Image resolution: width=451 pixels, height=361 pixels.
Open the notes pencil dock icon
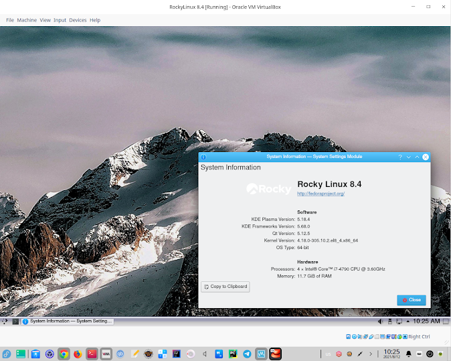click(x=134, y=354)
